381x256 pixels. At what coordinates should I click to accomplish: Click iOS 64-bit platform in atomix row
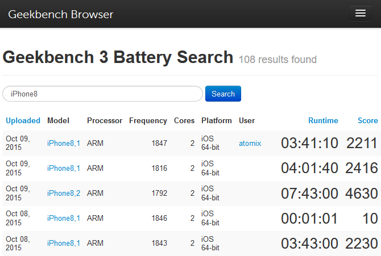(210, 143)
